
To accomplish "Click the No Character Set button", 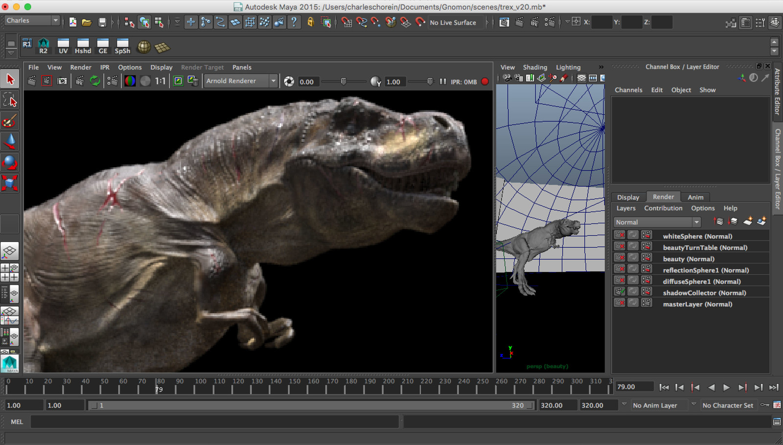I will point(729,405).
